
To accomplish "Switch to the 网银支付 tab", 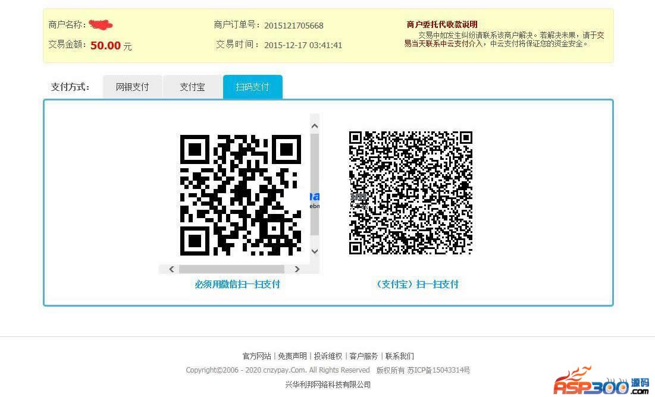I will [x=133, y=87].
